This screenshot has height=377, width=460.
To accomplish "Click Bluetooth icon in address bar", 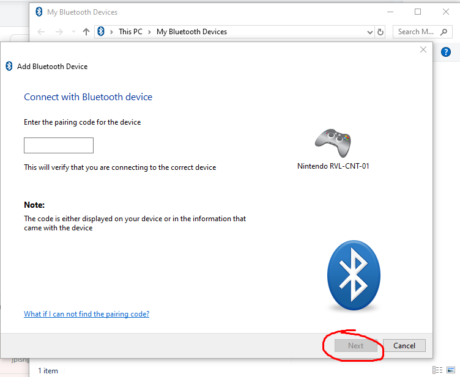I will [101, 31].
